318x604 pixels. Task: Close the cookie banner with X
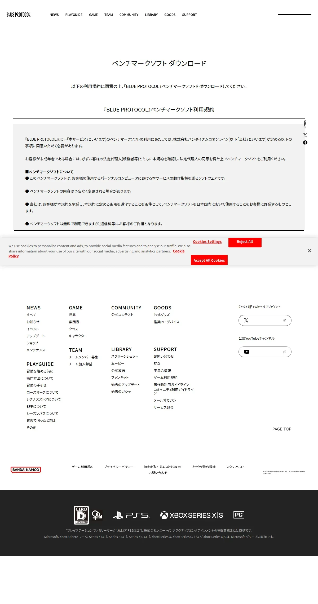point(309,251)
